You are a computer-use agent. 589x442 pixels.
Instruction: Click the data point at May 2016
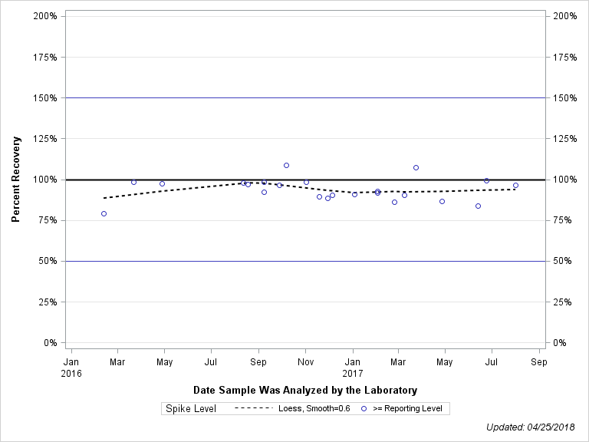coord(162,183)
